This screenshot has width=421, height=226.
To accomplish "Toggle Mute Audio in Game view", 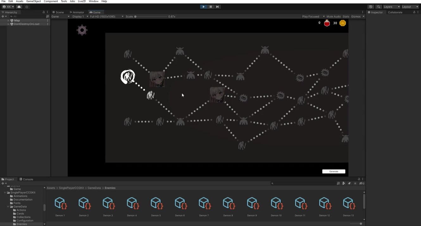I will pyautogui.click(x=333, y=16).
